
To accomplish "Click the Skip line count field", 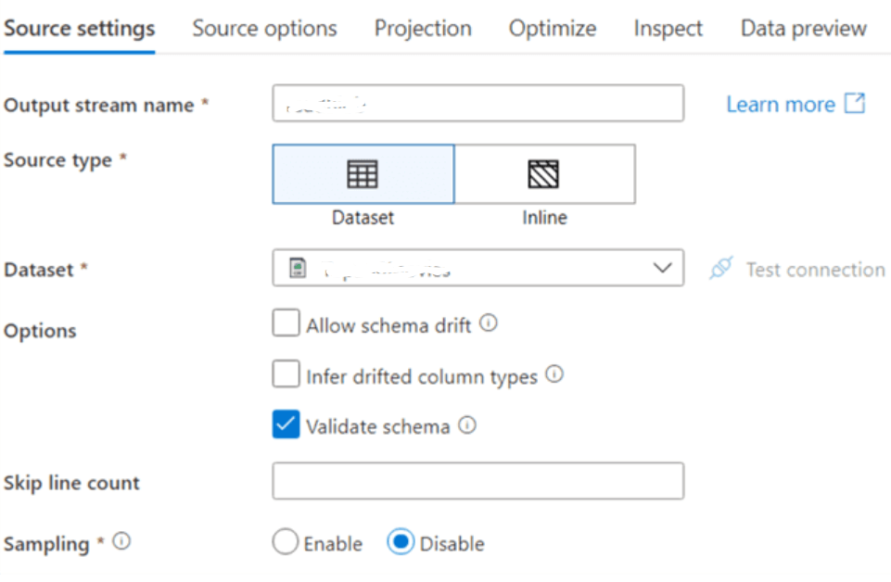I will [x=477, y=481].
